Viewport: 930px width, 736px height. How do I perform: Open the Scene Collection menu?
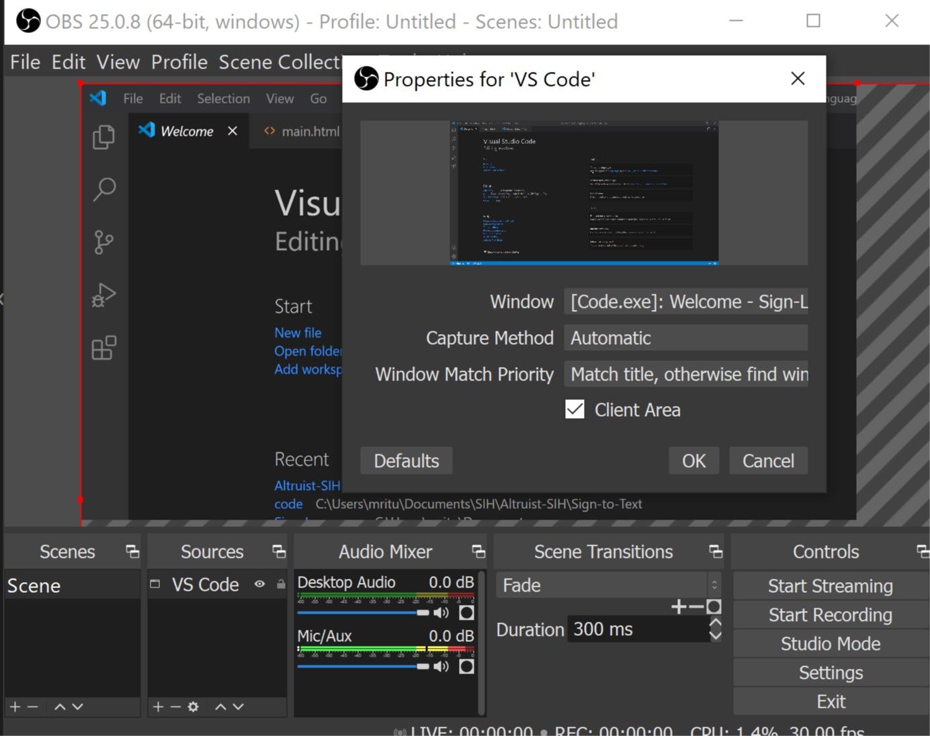pyautogui.click(x=280, y=62)
